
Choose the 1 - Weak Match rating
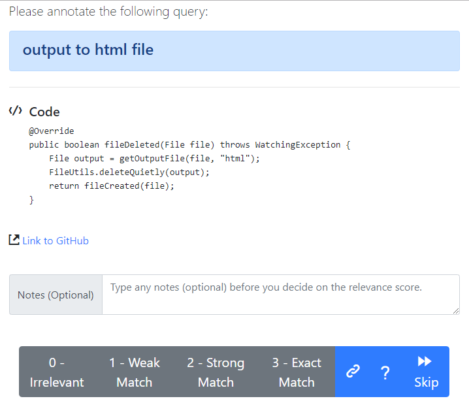click(134, 372)
